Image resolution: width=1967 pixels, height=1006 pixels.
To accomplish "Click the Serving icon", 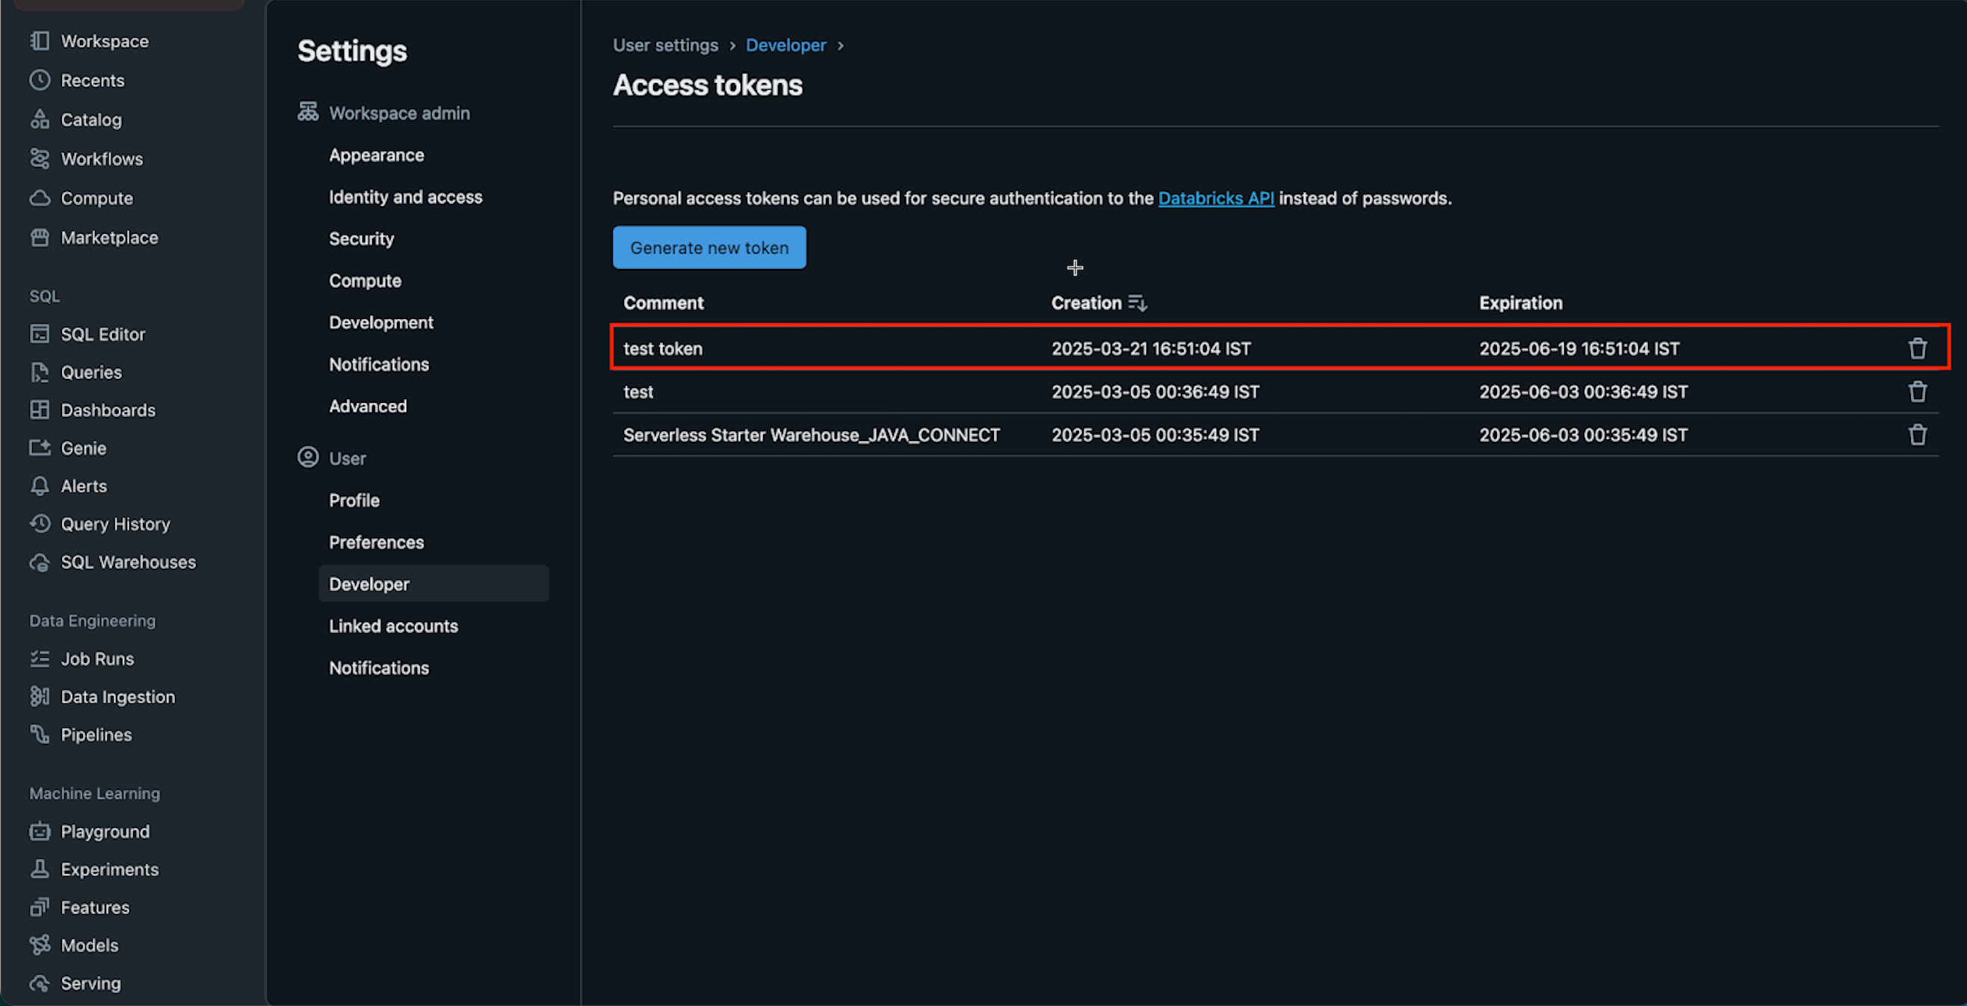I will 40,983.
